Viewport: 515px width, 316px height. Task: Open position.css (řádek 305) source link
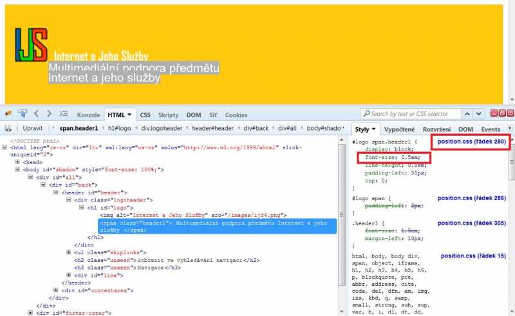471,223
